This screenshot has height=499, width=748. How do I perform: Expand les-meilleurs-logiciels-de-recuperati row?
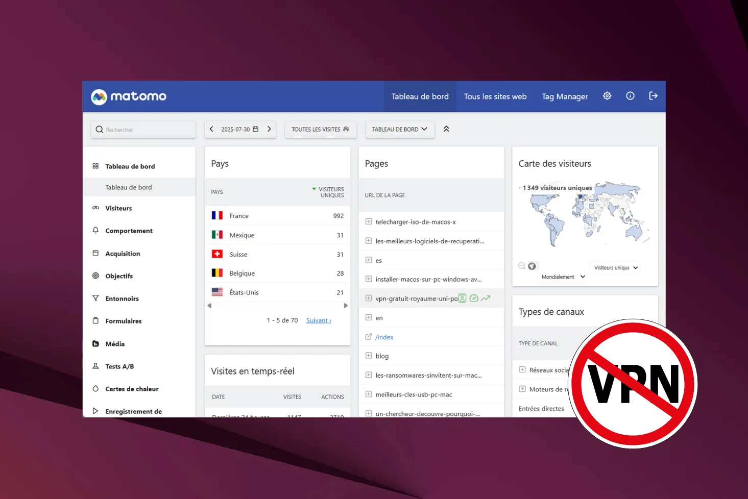[x=369, y=241]
